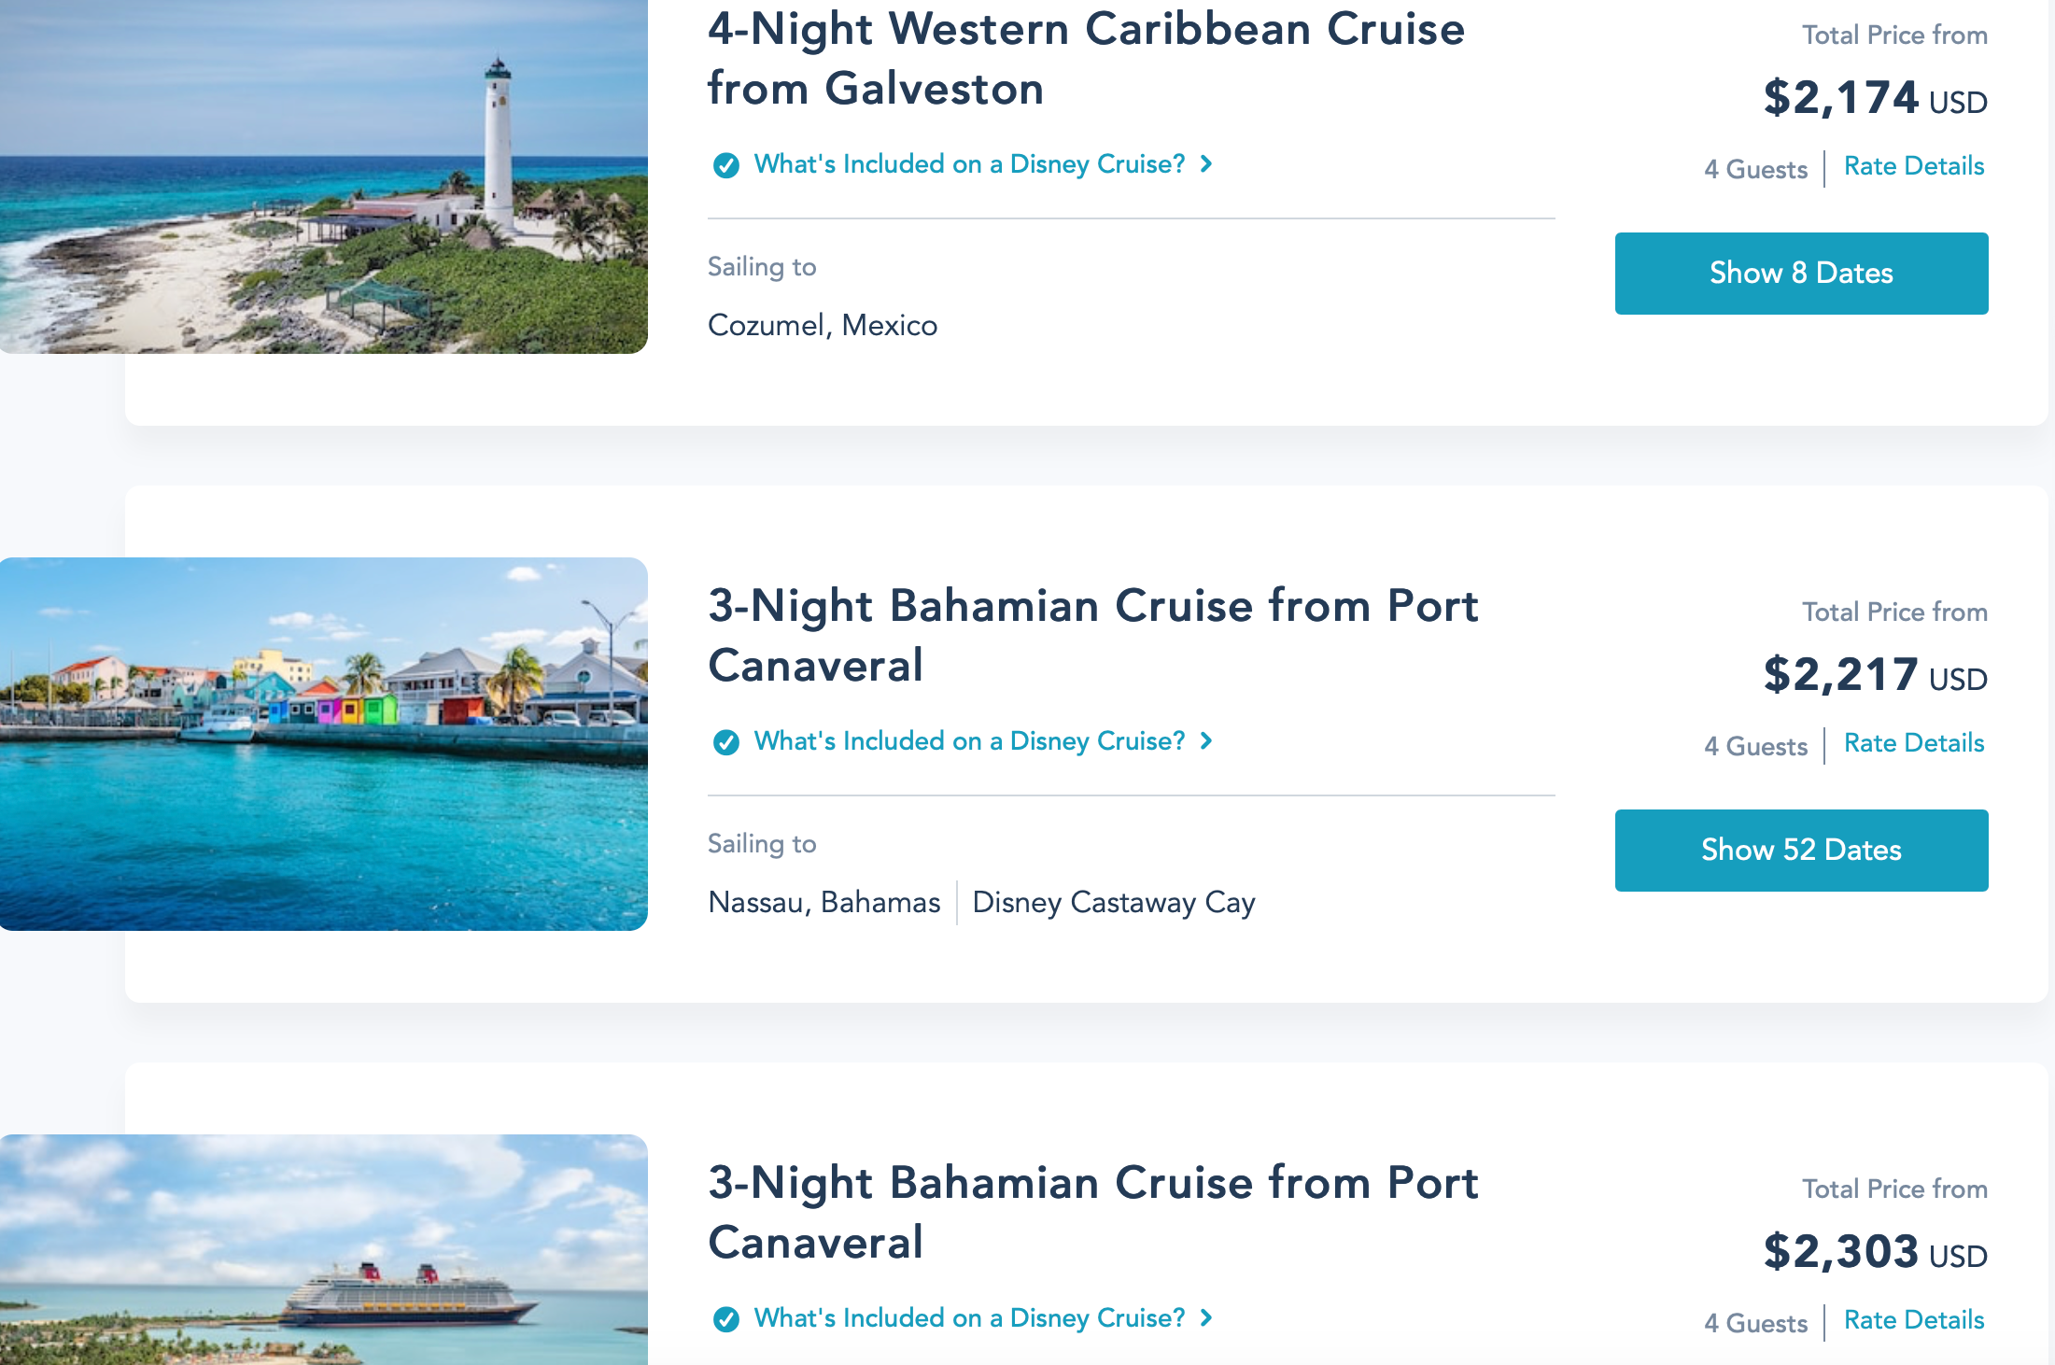The height and width of the screenshot is (1365, 2055).
Task: Show 8 Dates for the Galveston cruise
Action: tap(1801, 274)
